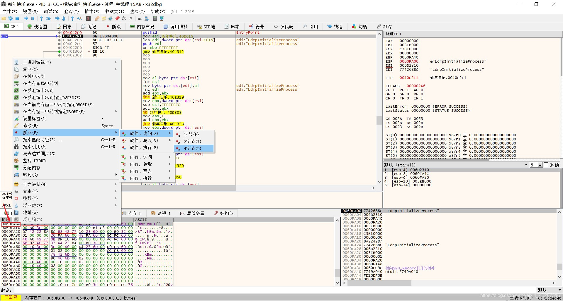Open the calculator tool icon
The height and width of the screenshot is (301, 563).
[x=155, y=18]
